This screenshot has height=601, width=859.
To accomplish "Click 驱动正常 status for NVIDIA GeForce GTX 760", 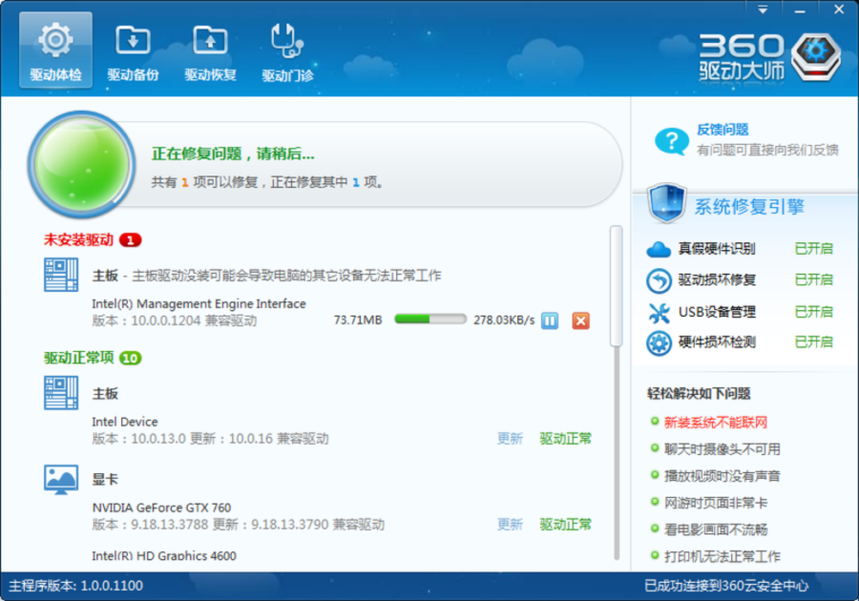I will [x=565, y=525].
